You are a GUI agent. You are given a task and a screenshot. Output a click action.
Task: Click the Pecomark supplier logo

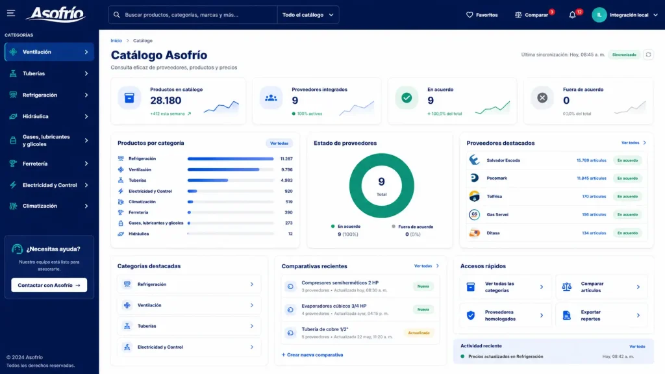point(474,178)
